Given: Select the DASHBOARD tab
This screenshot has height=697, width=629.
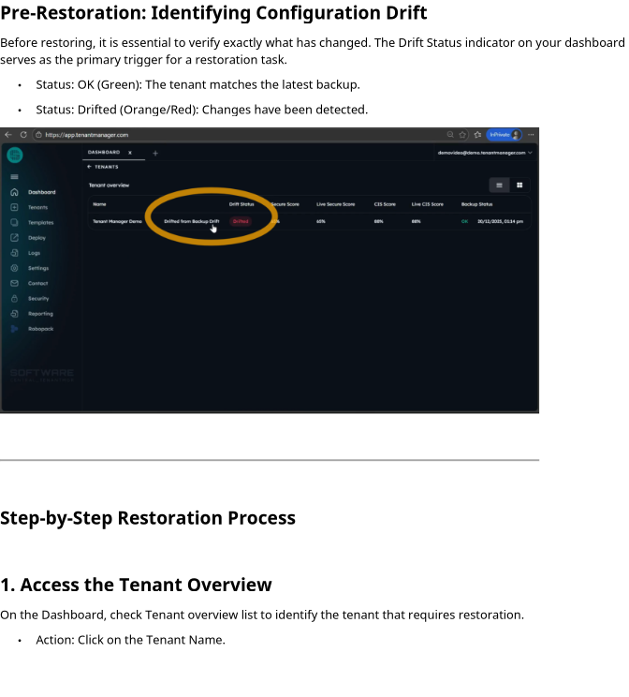Looking at the screenshot, I should click(104, 153).
